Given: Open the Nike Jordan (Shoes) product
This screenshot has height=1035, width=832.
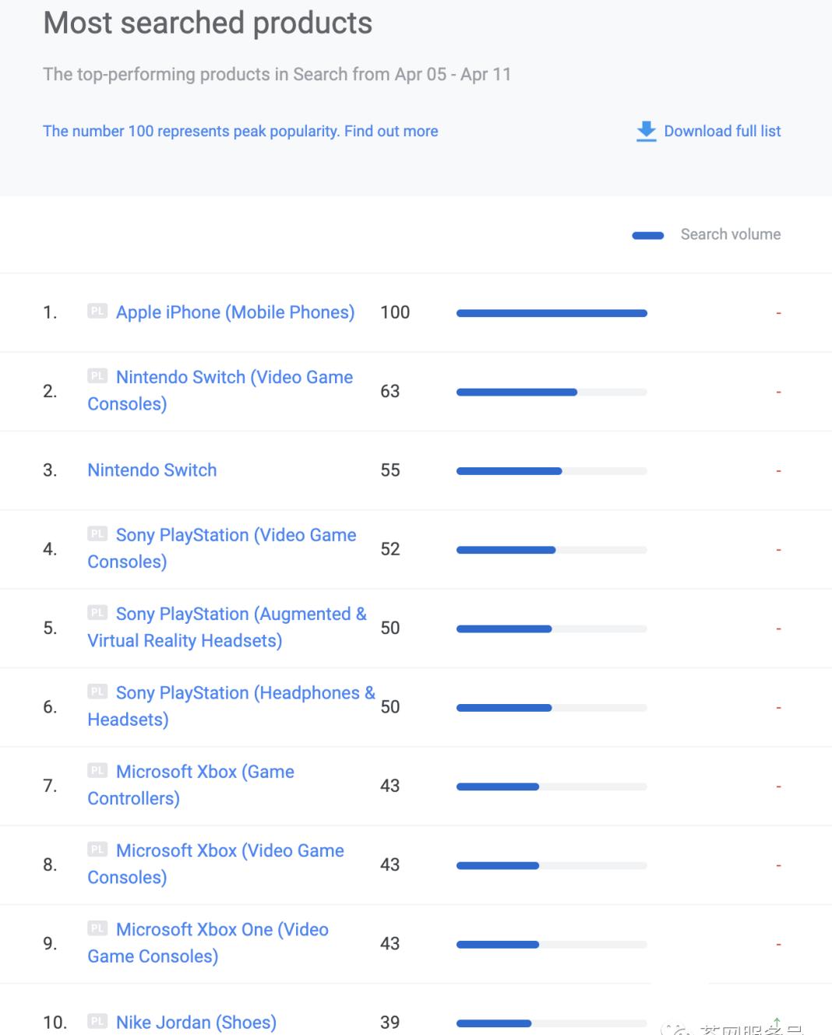Looking at the screenshot, I should (x=196, y=1023).
